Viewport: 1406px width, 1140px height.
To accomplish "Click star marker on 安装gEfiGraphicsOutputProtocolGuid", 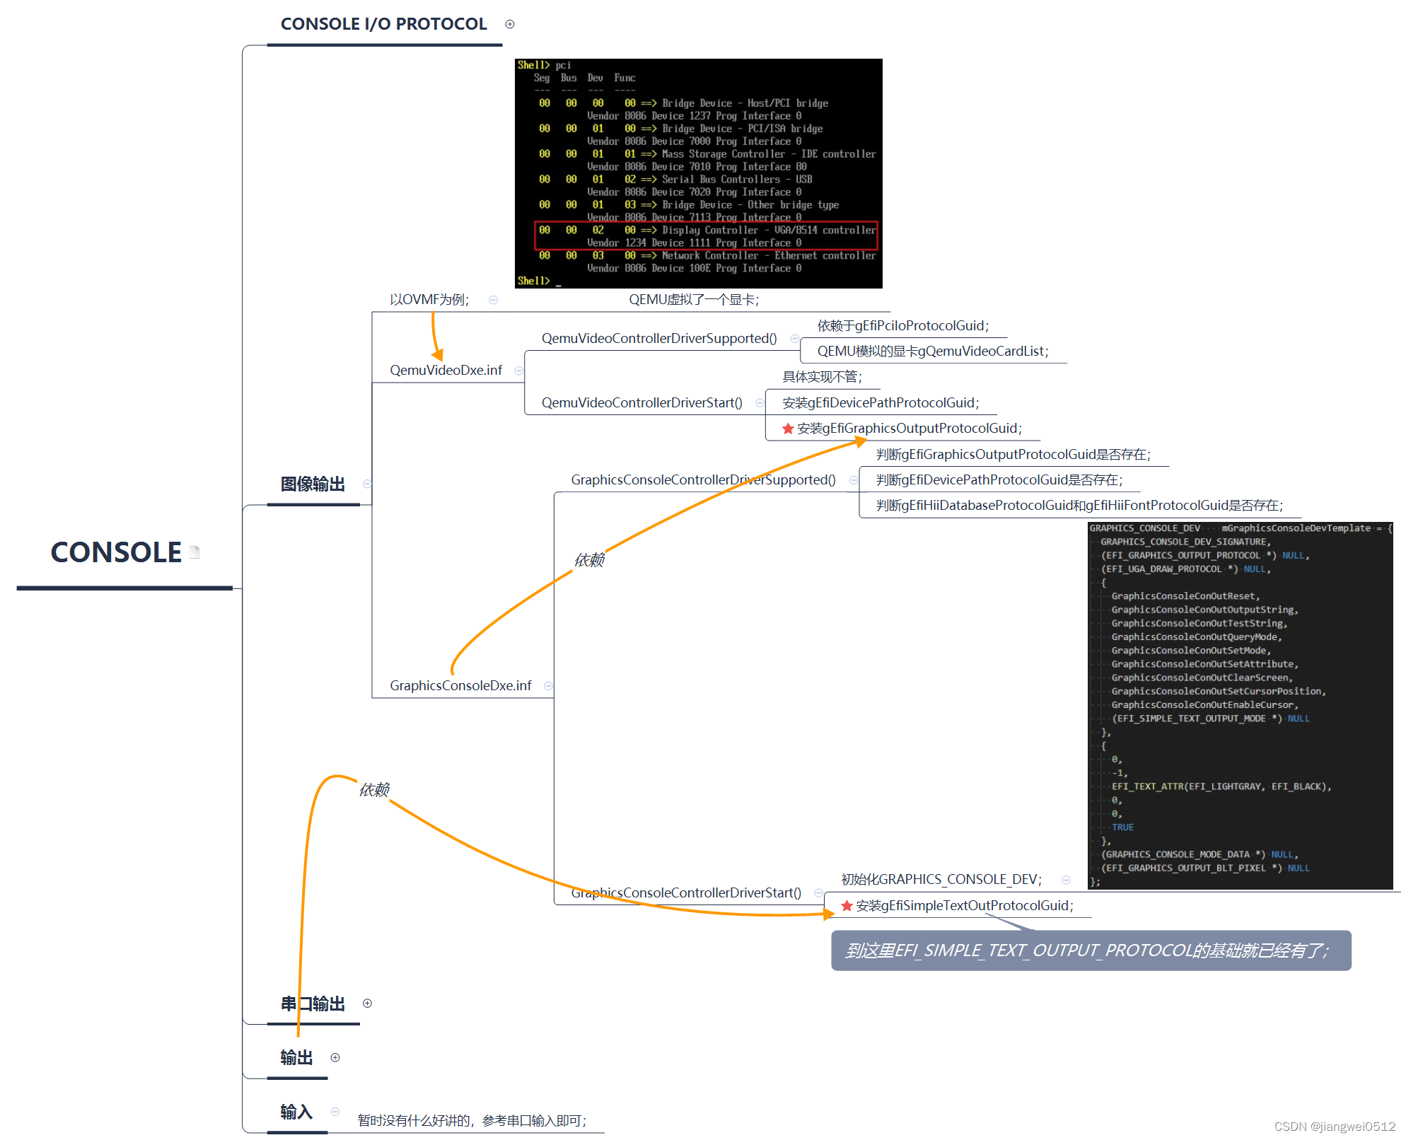I will [788, 429].
